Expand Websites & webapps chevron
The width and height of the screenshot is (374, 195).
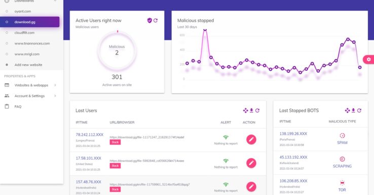click(x=55, y=85)
